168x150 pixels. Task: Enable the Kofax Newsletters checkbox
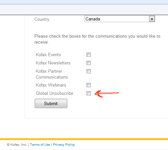click(x=88, y=63)
